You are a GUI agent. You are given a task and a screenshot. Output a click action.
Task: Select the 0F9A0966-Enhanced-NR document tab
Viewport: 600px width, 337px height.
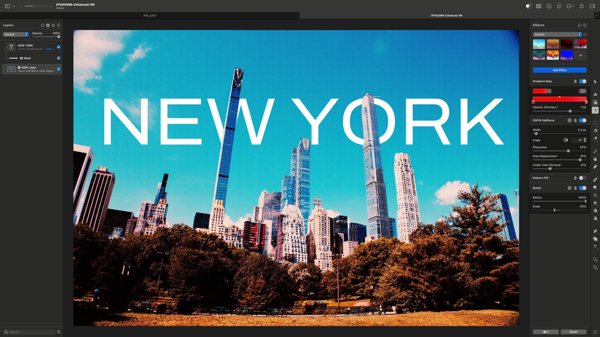446,15
